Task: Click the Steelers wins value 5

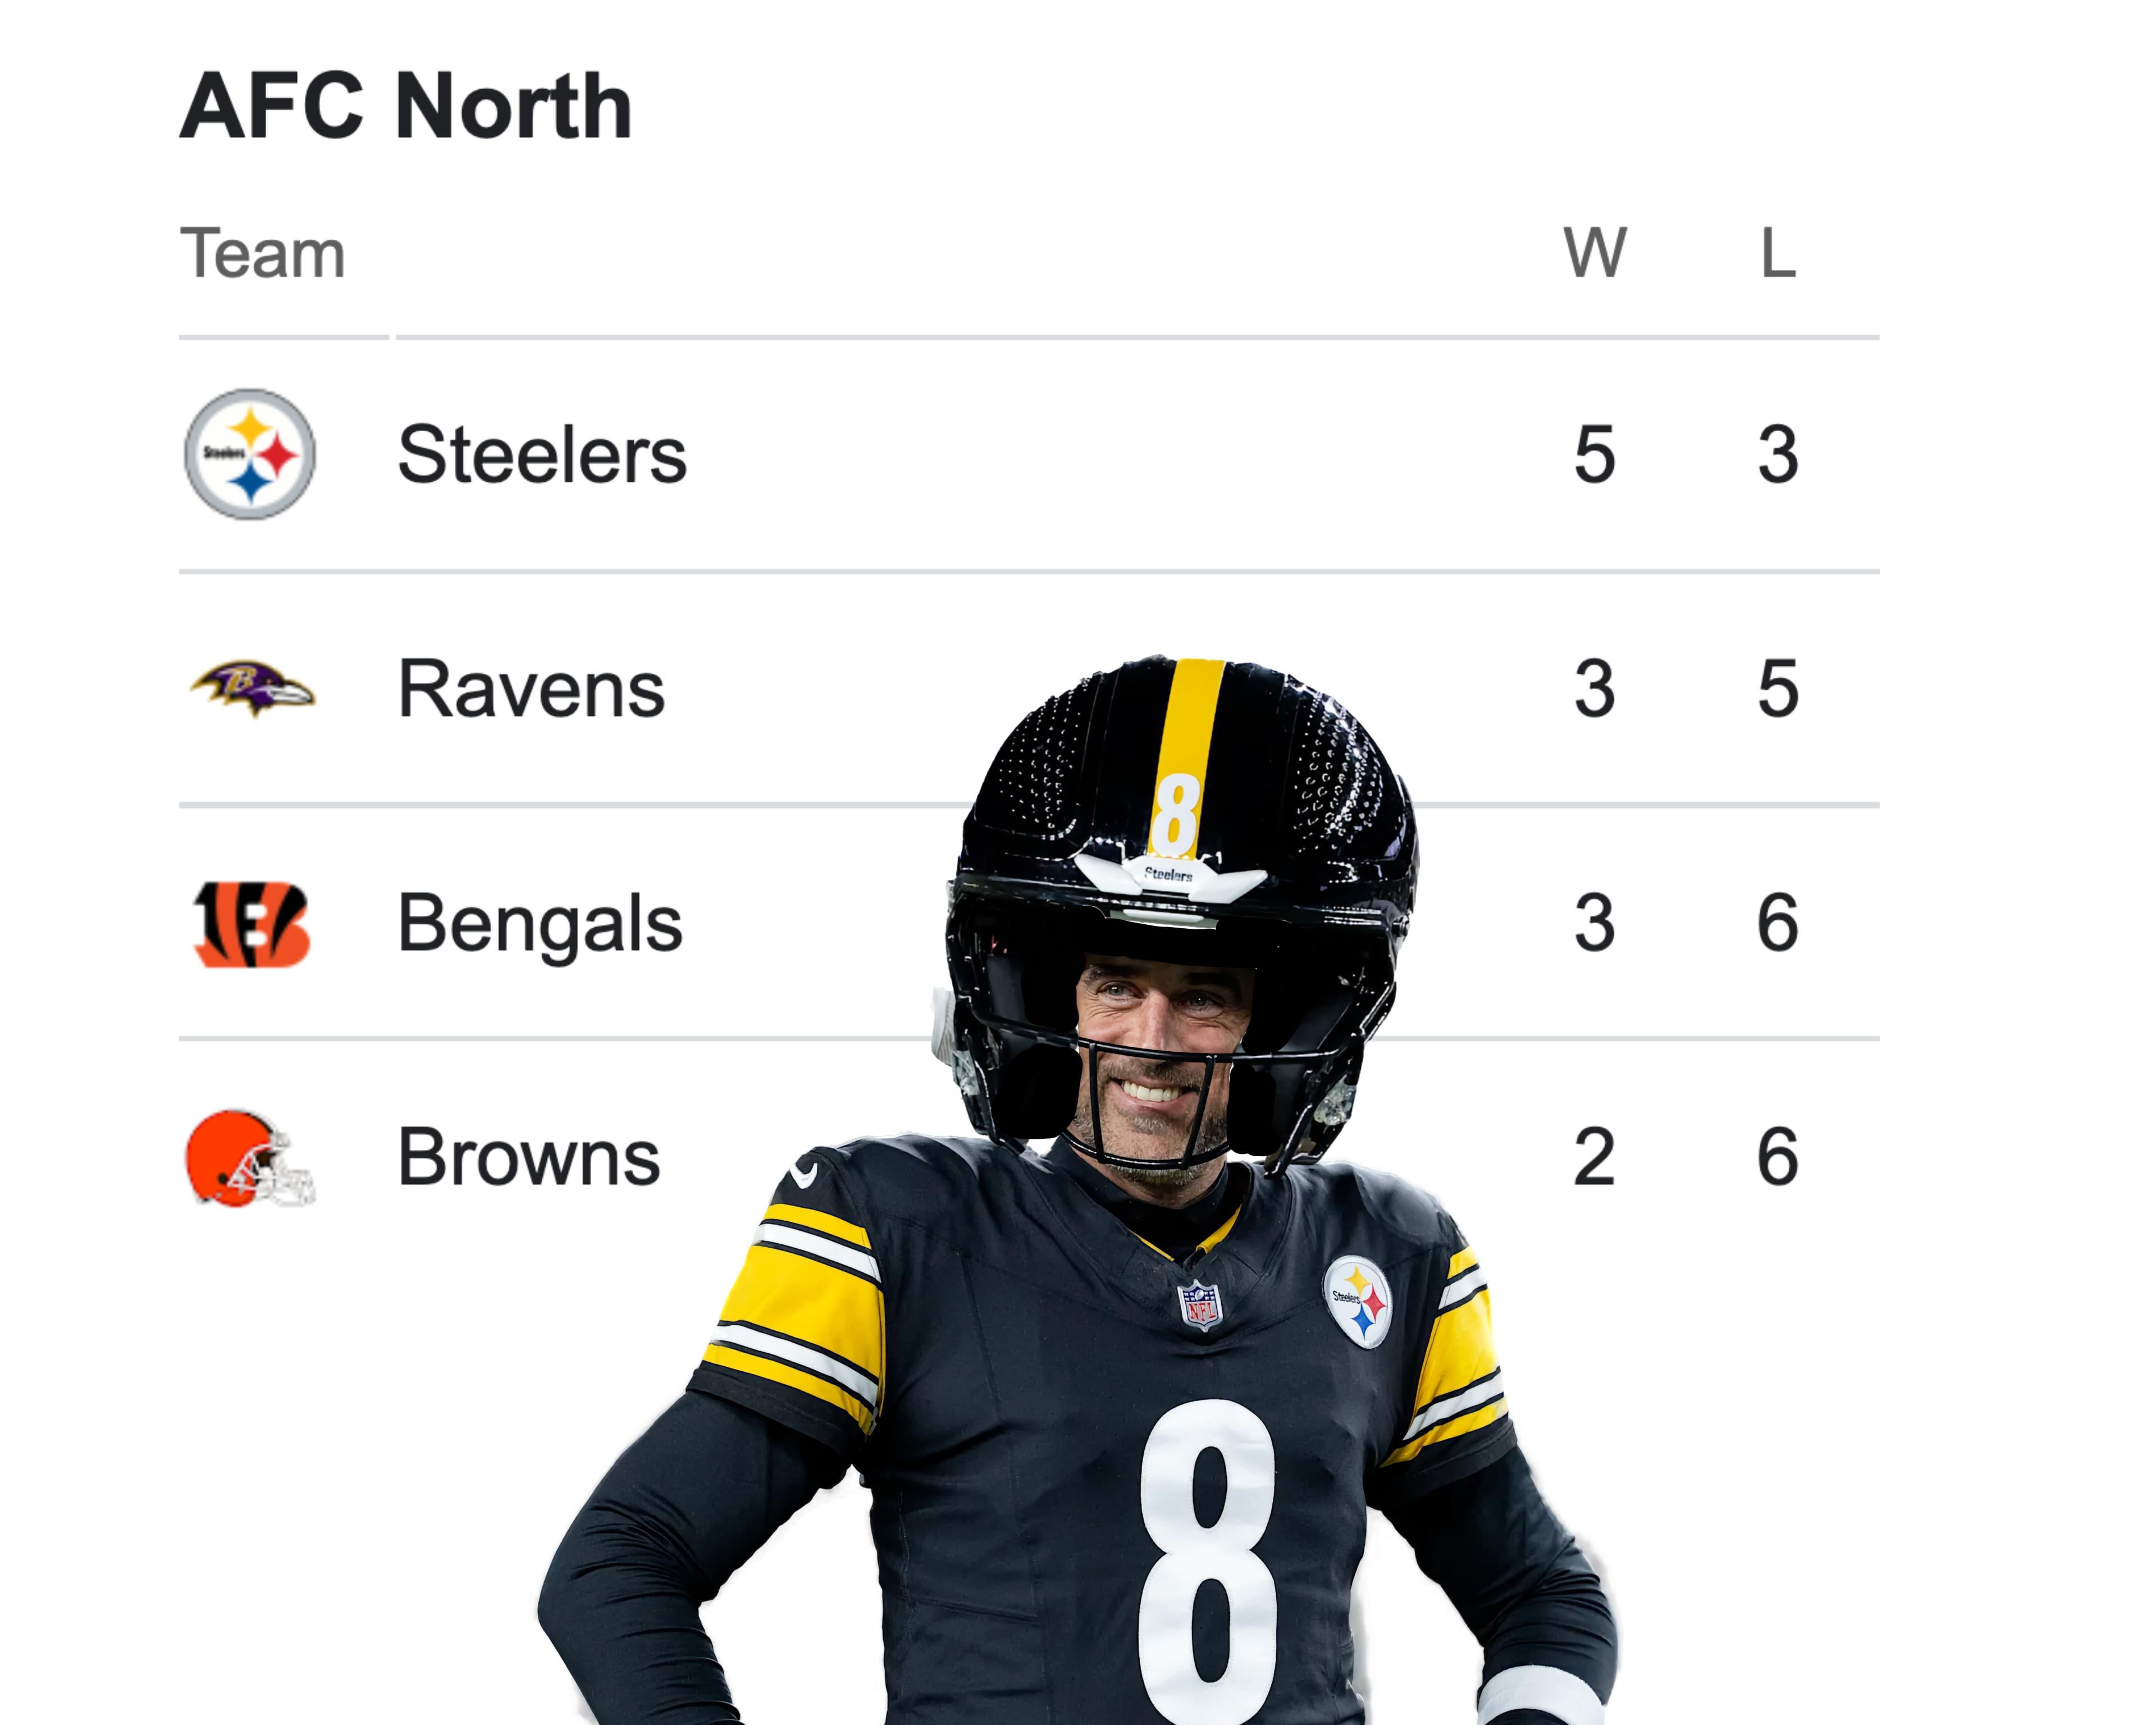Action: point(1595,455)
